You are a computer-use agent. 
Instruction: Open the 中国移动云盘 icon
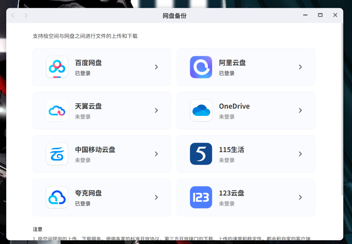[x=57, y=154]
